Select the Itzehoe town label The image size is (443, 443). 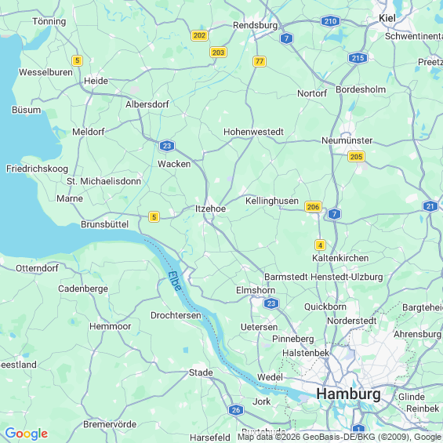click(211, 209)
